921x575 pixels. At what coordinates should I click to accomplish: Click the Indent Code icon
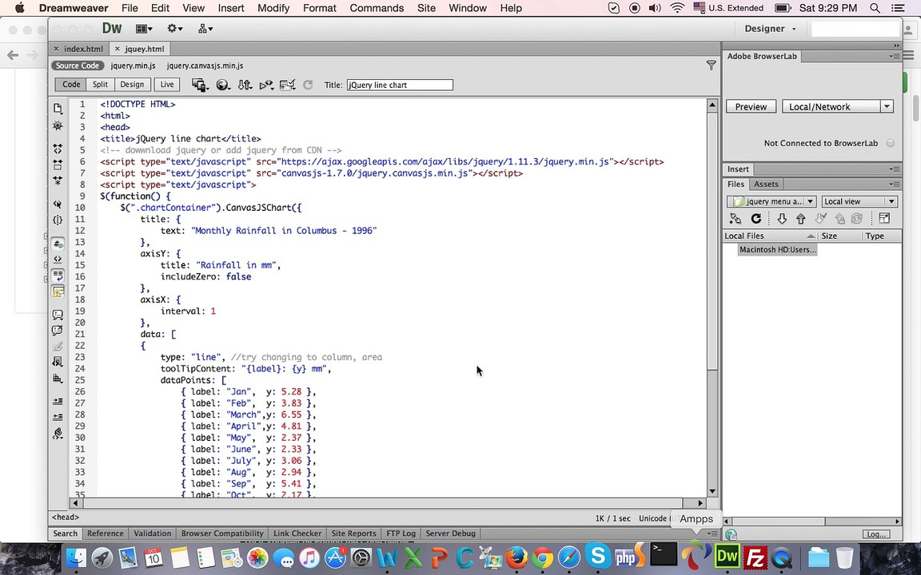pyautogui.click(x=58, y=402)
